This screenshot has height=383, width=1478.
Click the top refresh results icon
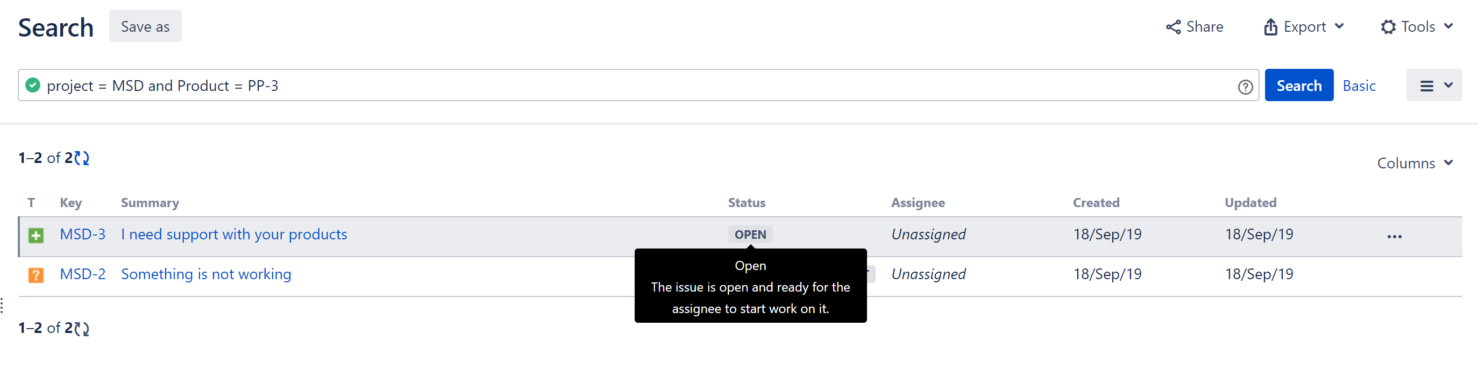pos(82,158)
